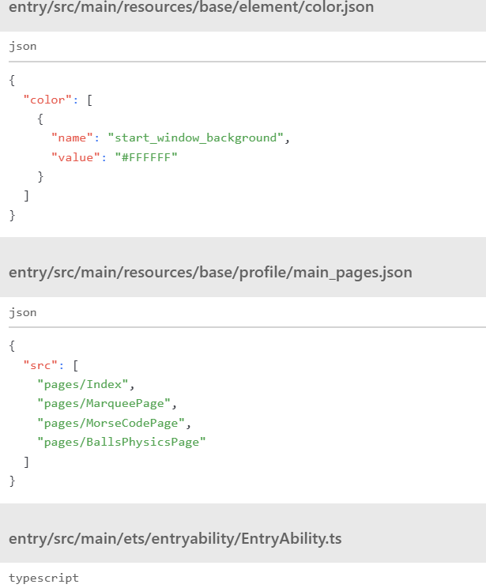Select the "start_window_background" string value
Viewport: 486px width, 588px height.
click(x=195, y=138)
